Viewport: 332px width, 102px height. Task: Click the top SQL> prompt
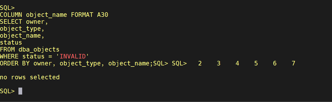[7, 8]
